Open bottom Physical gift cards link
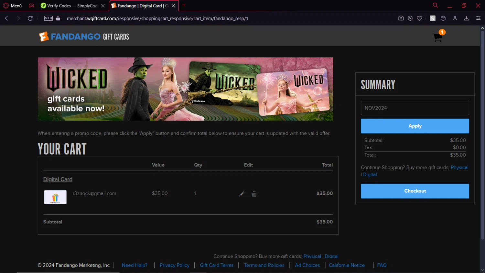 click(312, 256)
